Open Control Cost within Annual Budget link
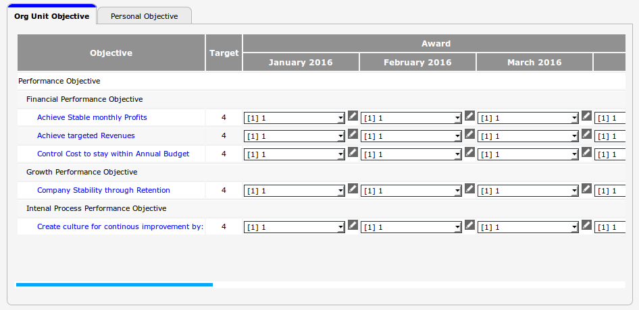 click(x=113, y=154)
